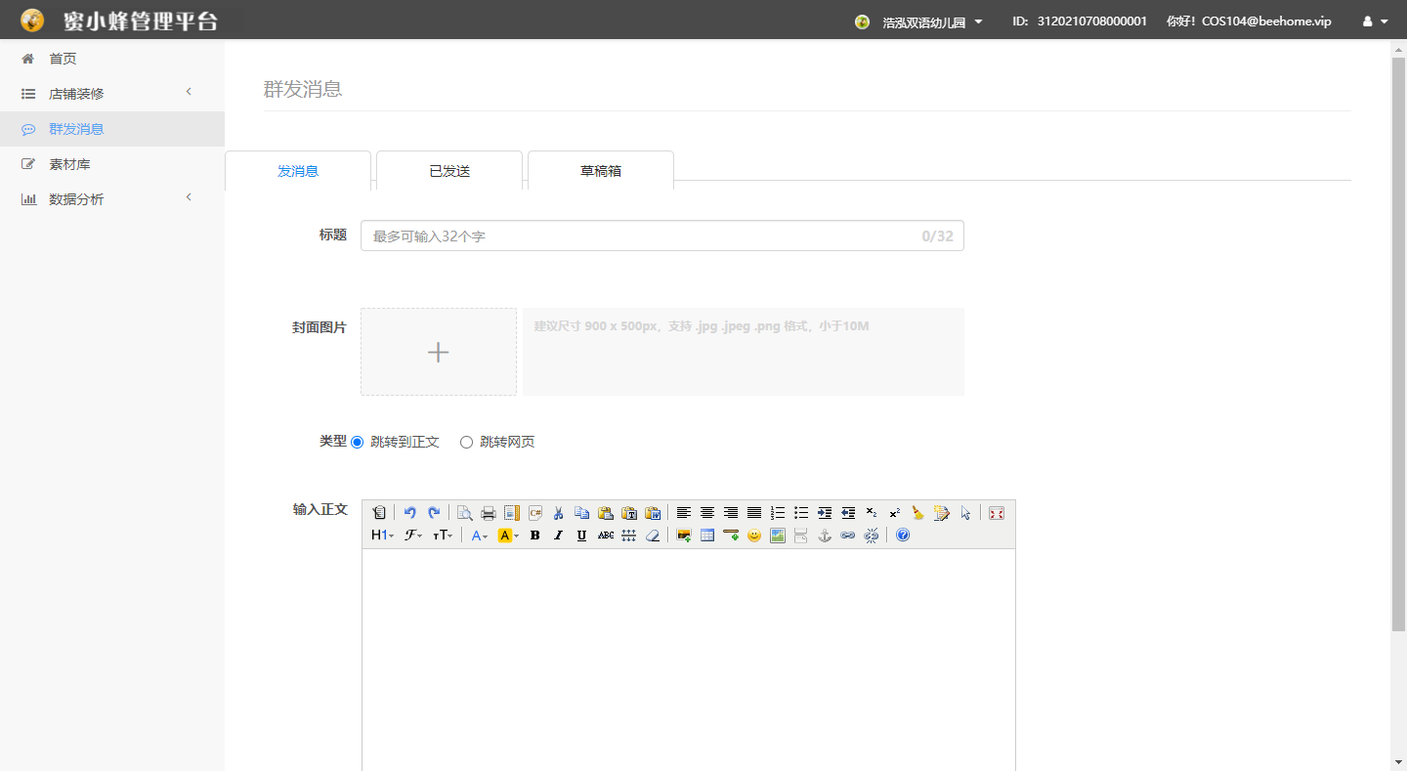Click the print icon in editor toolbar
Image resolution: width=1407 pixels, height=771 pixels.
pos(489,513)
